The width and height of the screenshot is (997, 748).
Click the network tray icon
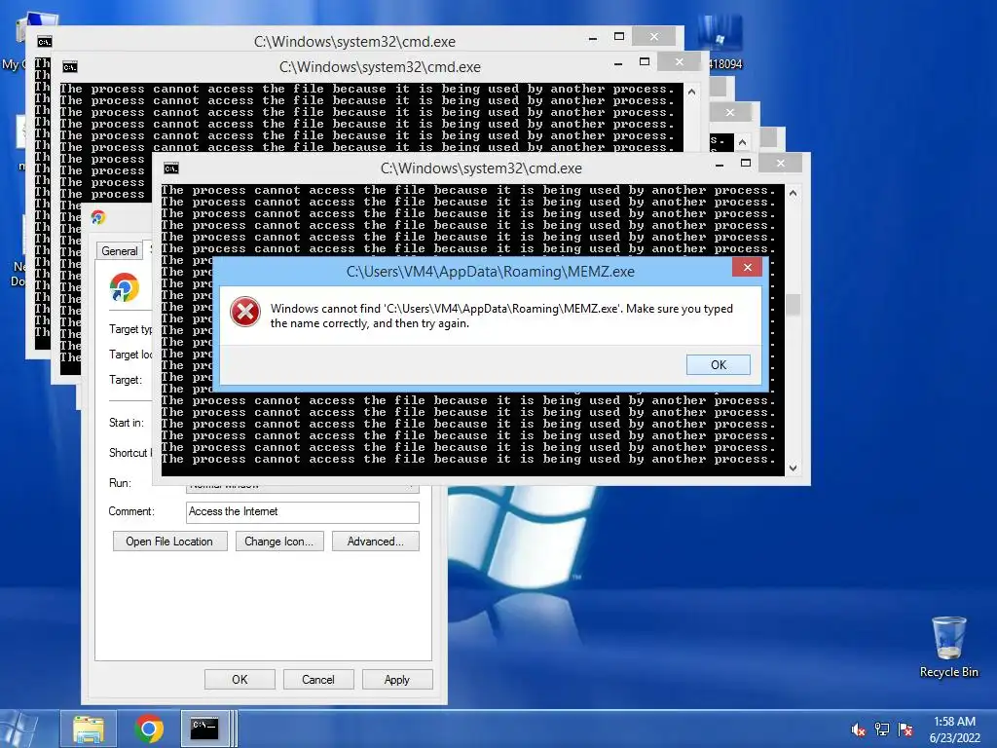point(882,729)
